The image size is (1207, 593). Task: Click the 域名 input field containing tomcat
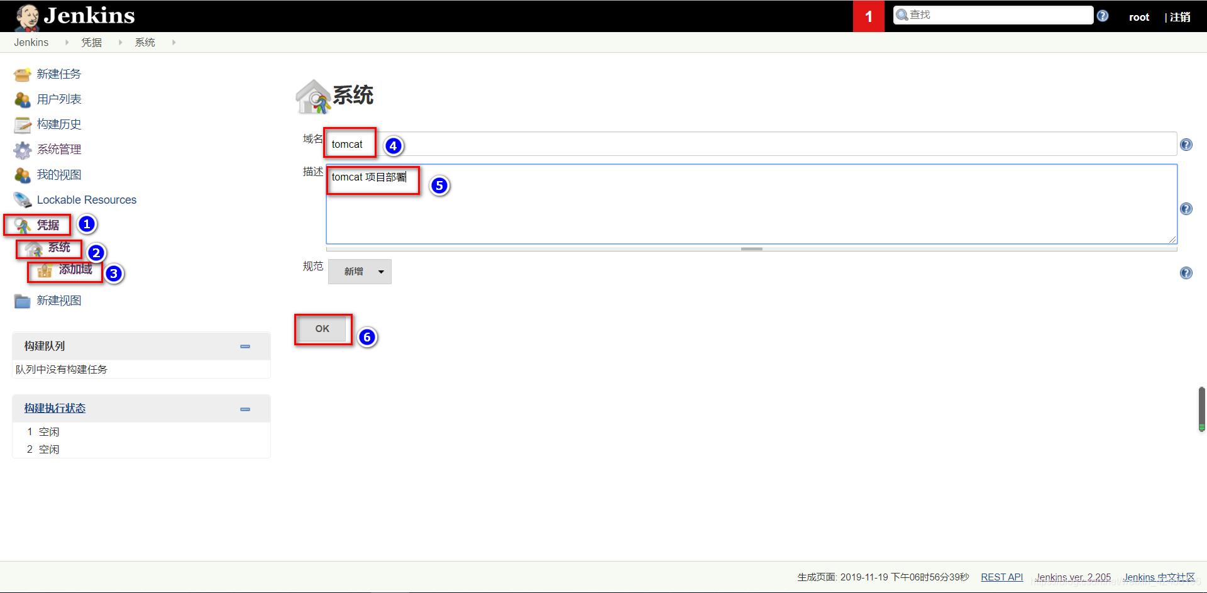tap(751, 144)
